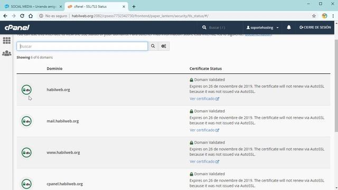The height and width of the screenshot is (190, 338).
Task: Select the mail.habilweb.org domain name
Action: pos(63,121)
